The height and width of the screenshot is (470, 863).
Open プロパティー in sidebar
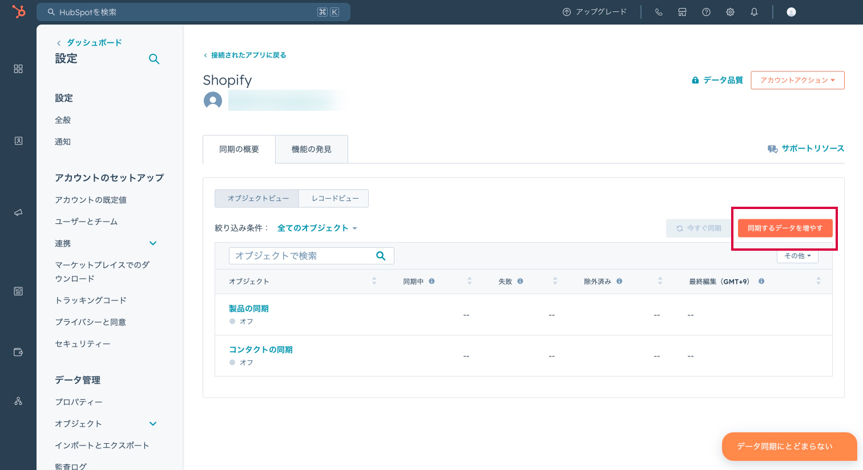(x=79, y=402)
